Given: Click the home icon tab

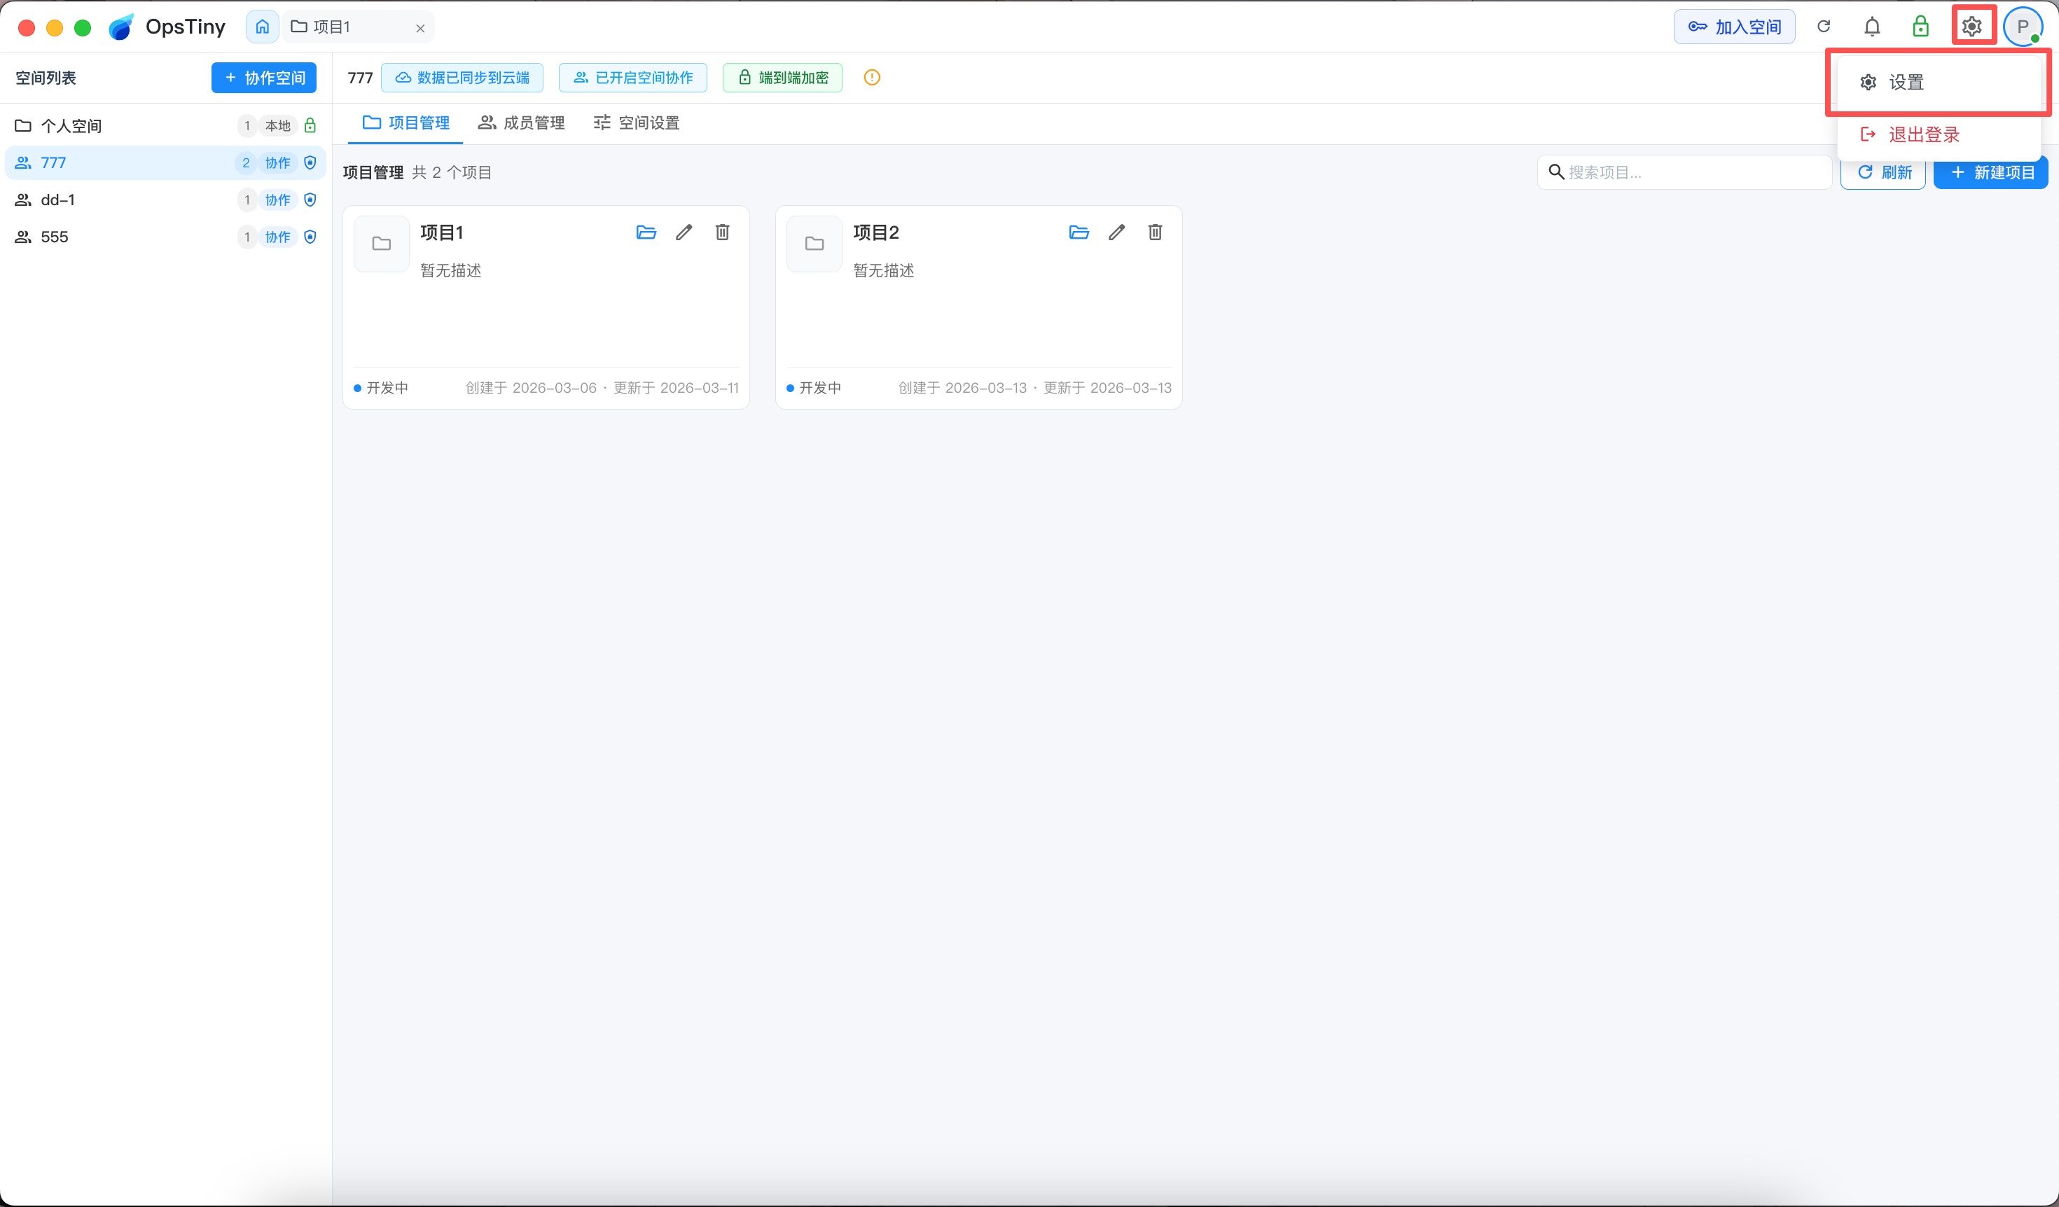Looking at the screenshot, I should pyautogui.click(x=262, y=27).
